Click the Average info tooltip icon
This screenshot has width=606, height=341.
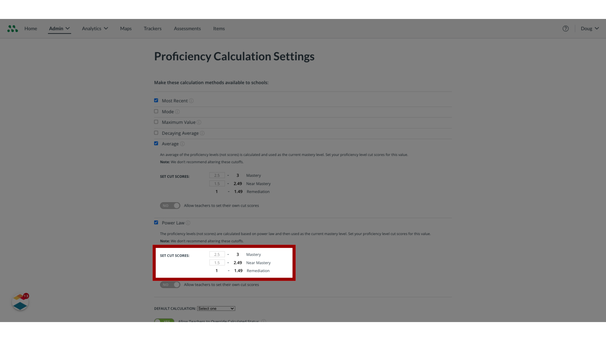[182, 144]
